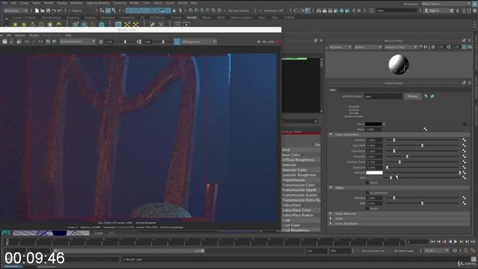Click the undo arrow icon
The width and height of the screenshot is (478, 269).
coord(54,10)
